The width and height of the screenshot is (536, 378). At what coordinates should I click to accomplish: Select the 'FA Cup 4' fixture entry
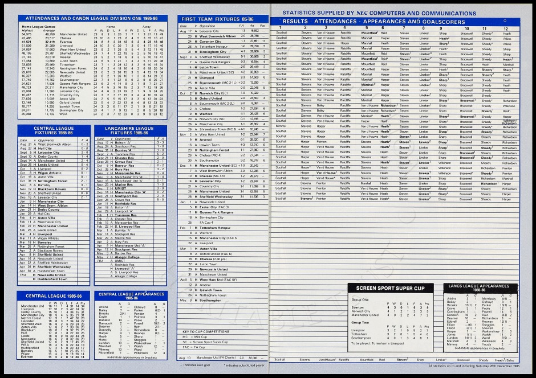pos(206,223)
